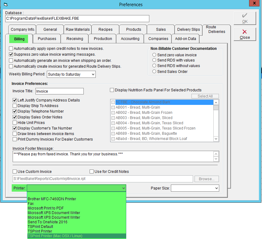Click the Select All button
The width and height of the screenshot is (262, 239).
205,96
